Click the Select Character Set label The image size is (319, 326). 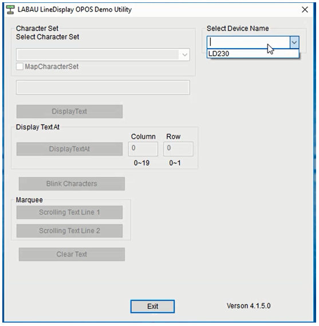48,37
